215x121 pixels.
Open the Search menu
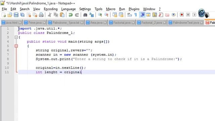coord(25,9)
